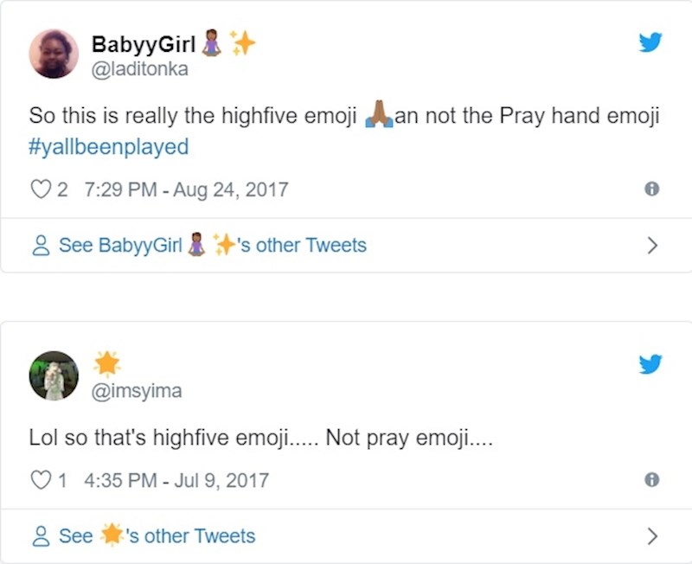
Task: Open info icon on the Jul 9 tweet
Action: tap(652, 479)
